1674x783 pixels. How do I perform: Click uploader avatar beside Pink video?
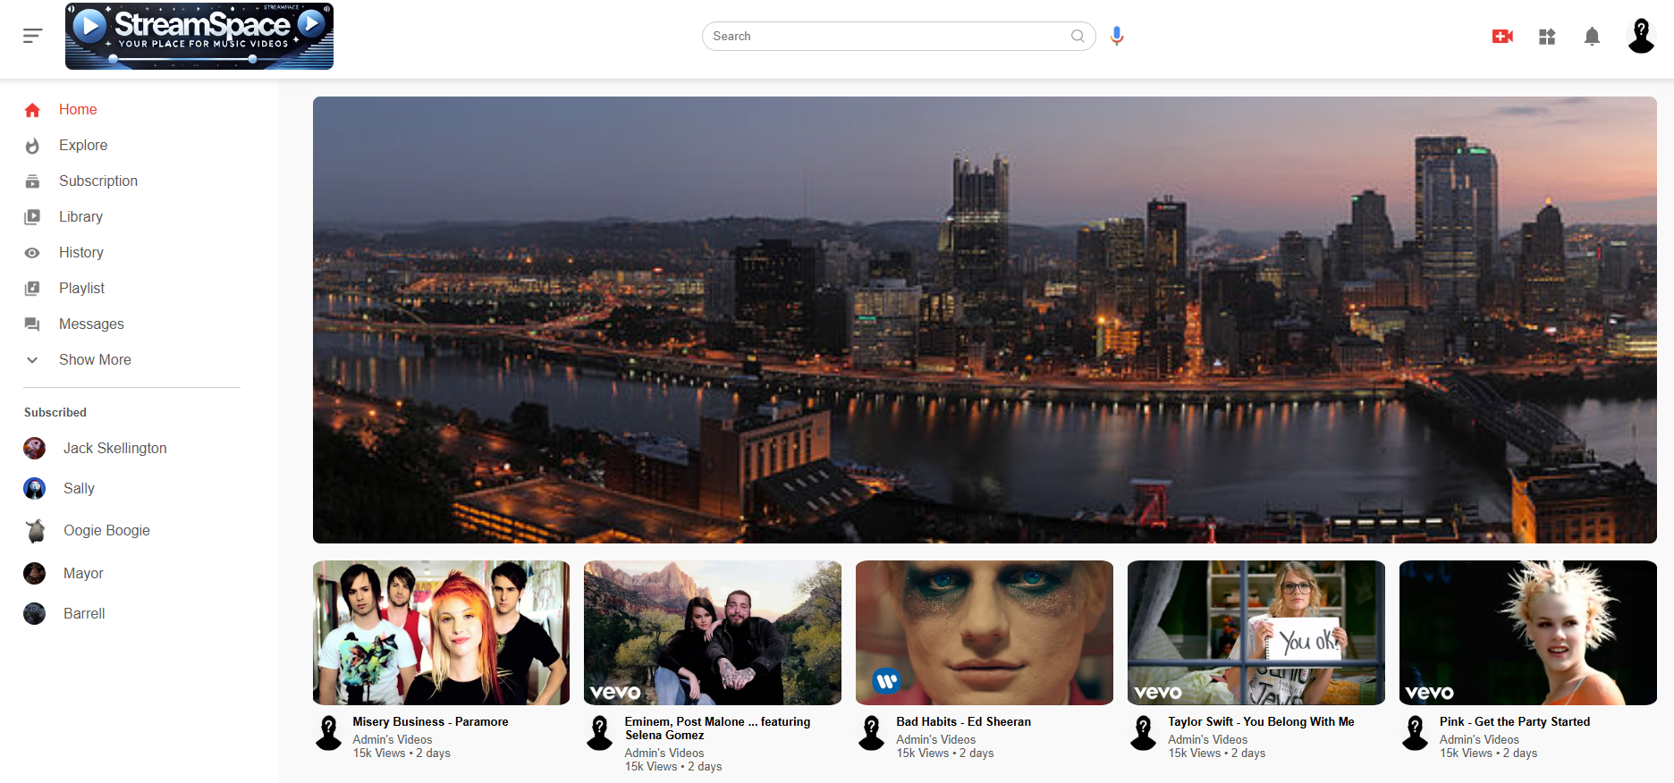pos(1416,733)
